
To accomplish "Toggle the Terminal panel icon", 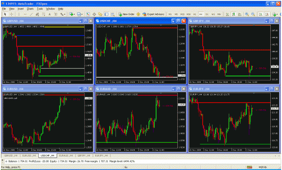I will coord(106,14).
